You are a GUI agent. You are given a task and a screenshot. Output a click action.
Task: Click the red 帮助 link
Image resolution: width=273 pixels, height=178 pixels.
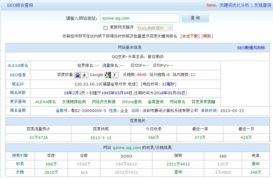click(207, 36)
